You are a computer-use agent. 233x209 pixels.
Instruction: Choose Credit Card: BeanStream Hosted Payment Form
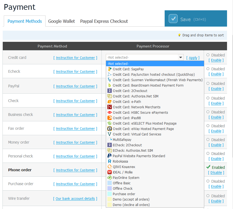pos(155,85)
